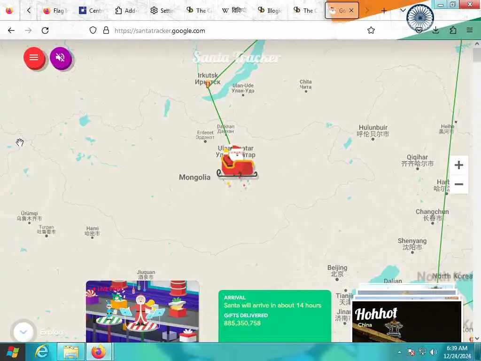Open the Live Feed elf workshop thumbnail
Viewport: 481px width, 361px height.
coord(142,311)
